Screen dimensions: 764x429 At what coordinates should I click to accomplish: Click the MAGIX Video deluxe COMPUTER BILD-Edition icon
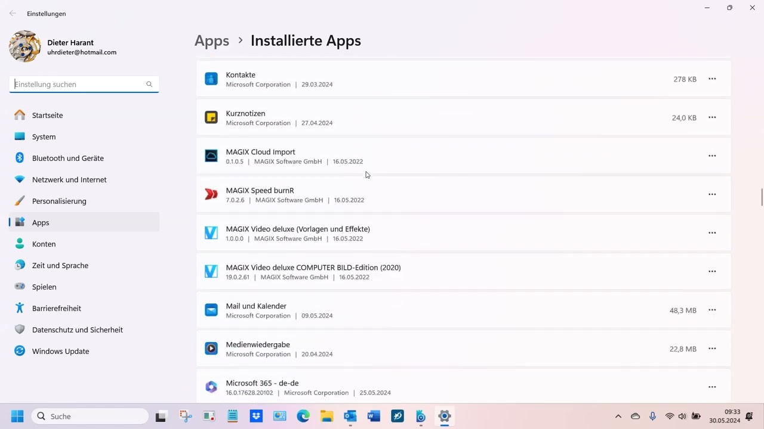pos(211,272)
